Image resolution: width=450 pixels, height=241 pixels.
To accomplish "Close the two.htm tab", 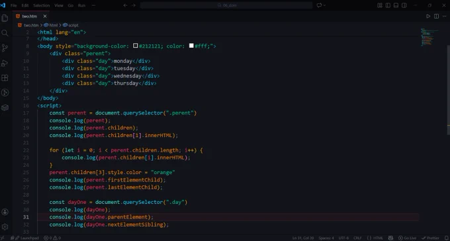I will pos(45,17).
